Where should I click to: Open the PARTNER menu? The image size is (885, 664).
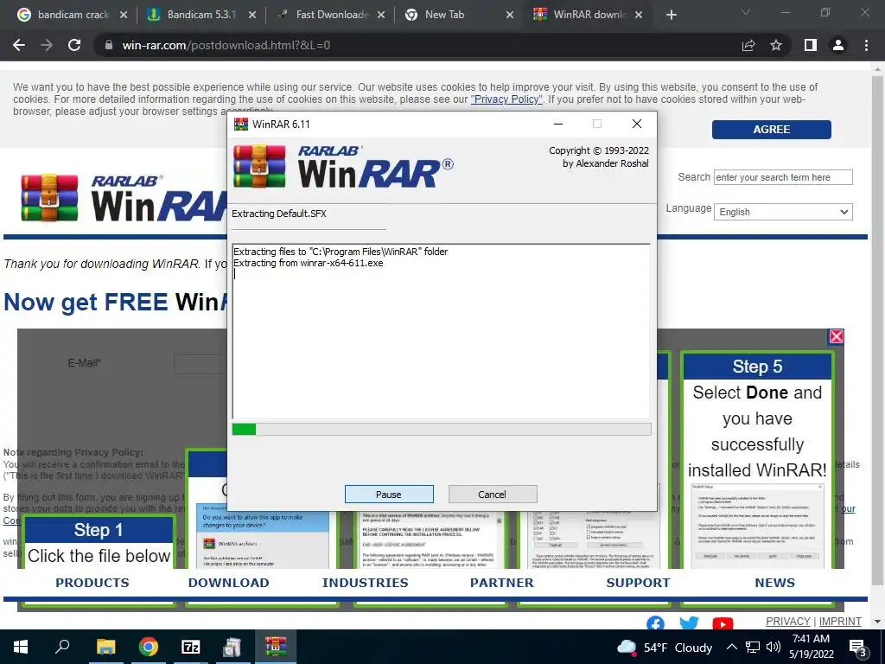point(502,583)
